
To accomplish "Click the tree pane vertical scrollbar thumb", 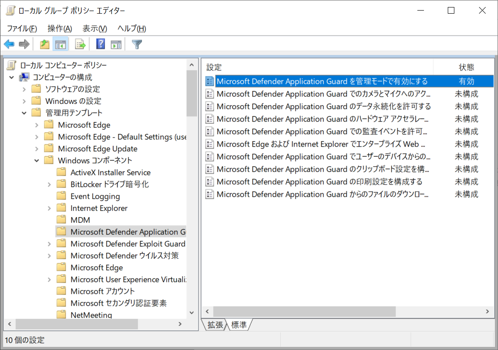I will tap(192, 94).
